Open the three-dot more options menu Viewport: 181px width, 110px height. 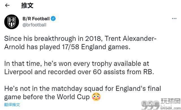point(174,19)
